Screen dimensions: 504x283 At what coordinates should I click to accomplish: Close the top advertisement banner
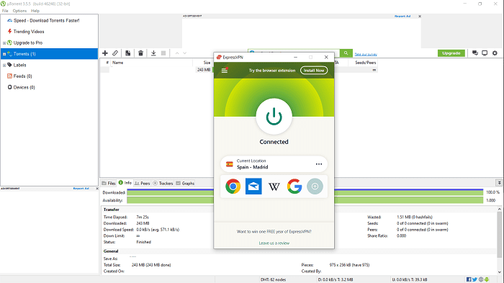[x=420, y=16]
